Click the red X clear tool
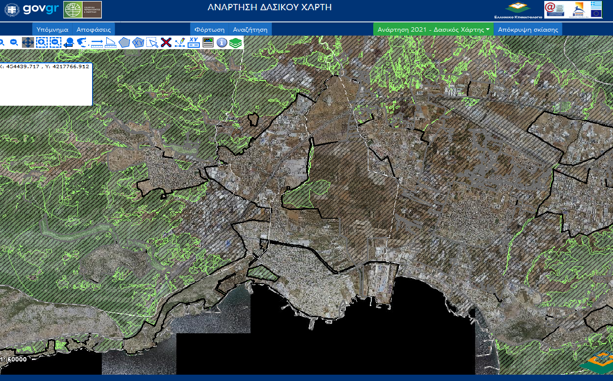 pos(166,42)
